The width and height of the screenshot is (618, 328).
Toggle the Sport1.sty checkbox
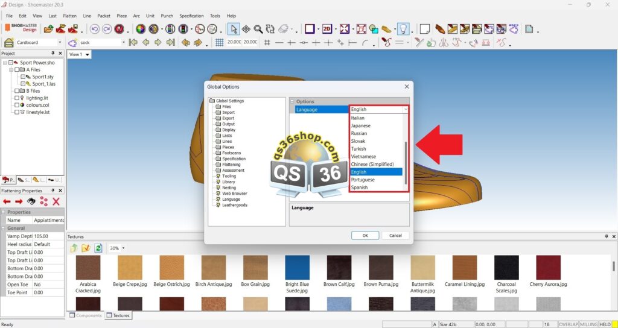coord(24,77)
